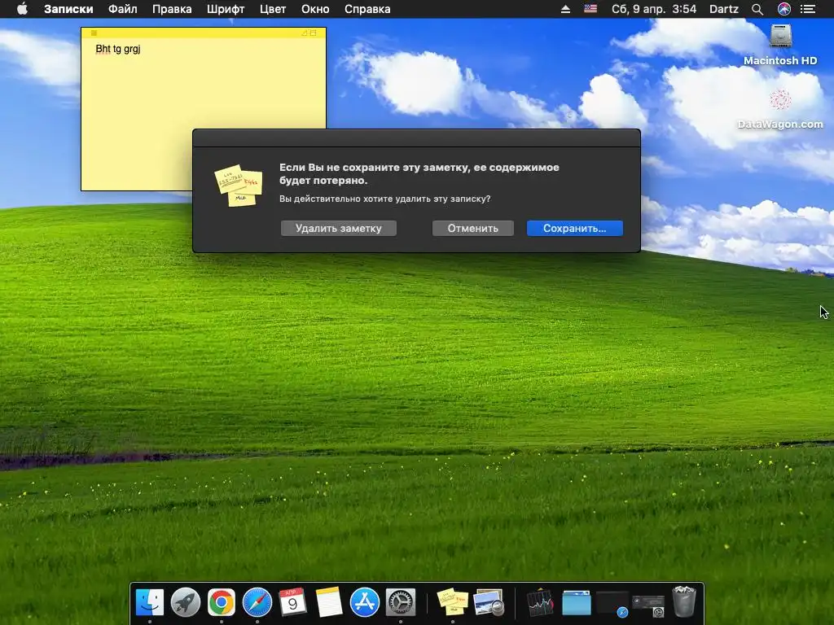This screenshot has height=625, width=834.
Task: Open the Справка menu
Action: click(x=367, y=9)
